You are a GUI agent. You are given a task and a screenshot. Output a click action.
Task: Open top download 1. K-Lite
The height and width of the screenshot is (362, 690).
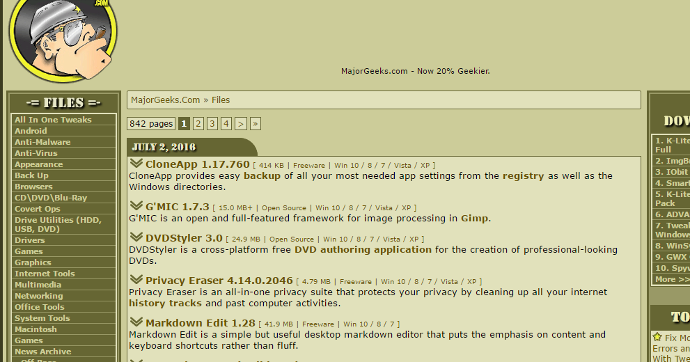(671, 145)
